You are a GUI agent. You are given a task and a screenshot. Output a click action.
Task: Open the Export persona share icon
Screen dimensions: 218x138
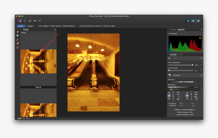[x=40, y=21]
